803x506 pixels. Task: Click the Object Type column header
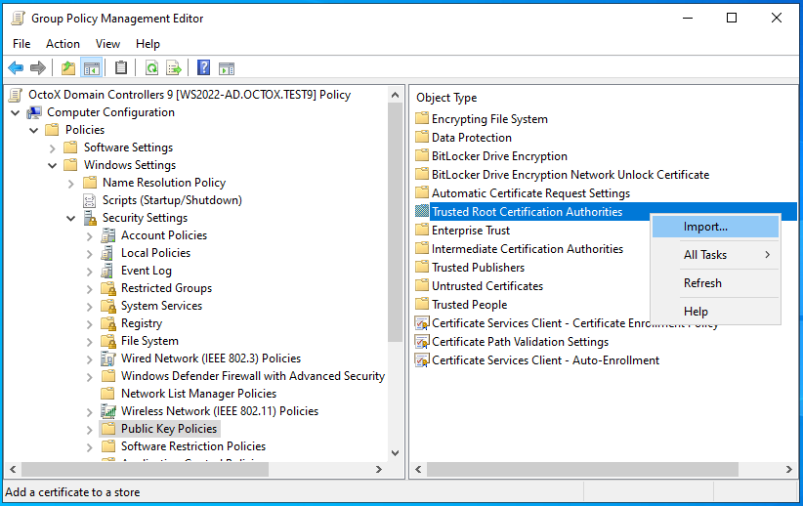click(x=446, y=98)
